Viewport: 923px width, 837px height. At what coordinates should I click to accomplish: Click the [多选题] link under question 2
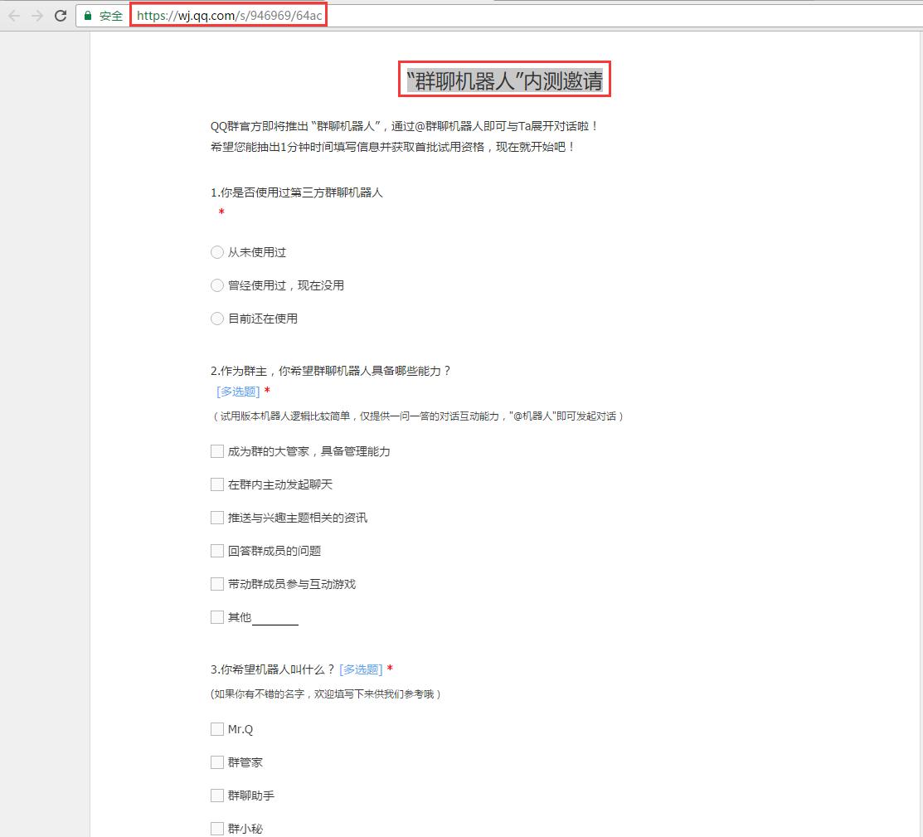pyautogui.click(x=237, y=392)
